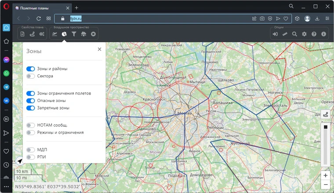Click the login arrow icon
This screenshot has height=193, width=334.
pyautogui.click(x=275, y=34)
